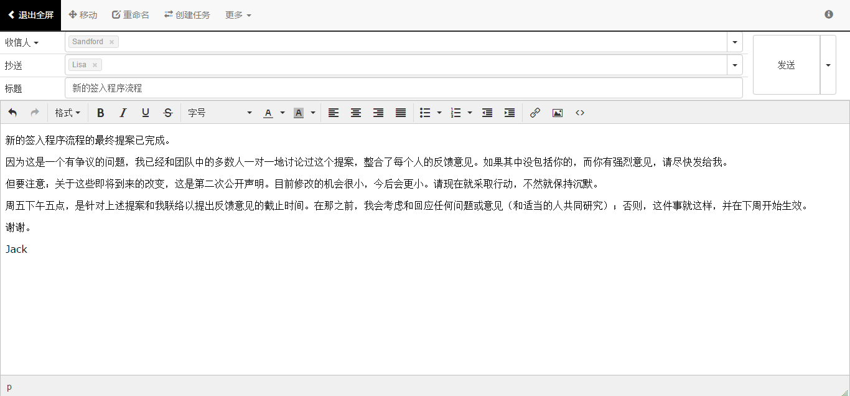This screenshot has height=396, width=850.
Task: Click the 移动 move option
Action: (x=83, y=15)
